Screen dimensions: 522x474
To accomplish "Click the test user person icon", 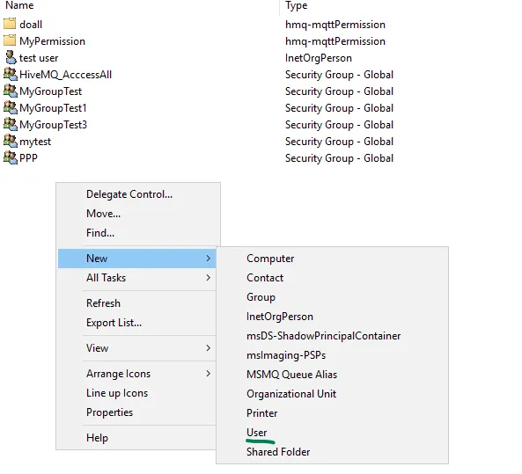I will pyautogui.click(x=11, y=57).
